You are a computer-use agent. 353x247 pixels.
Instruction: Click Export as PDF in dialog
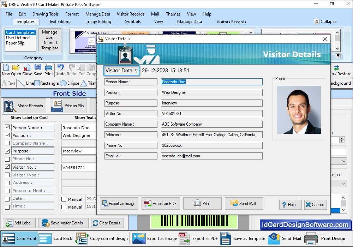[x=161, y=204]
